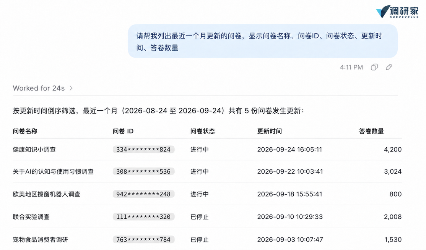The image size is (426, 250).
Task: Click the summary sentence about 5 份问卷
Action: coord(158,111)
